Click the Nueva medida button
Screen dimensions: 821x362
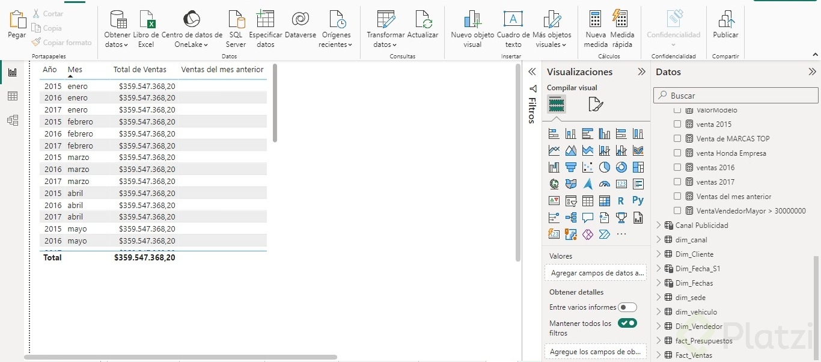point(596,28)
